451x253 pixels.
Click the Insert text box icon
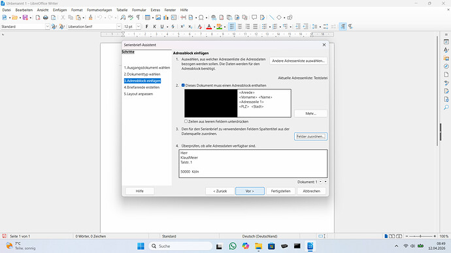174,18
